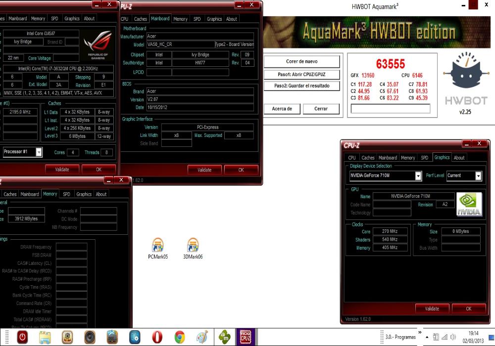Click Validate in the Mainboard CPU-Z window
Screen dimensions: 495x346
204,170
